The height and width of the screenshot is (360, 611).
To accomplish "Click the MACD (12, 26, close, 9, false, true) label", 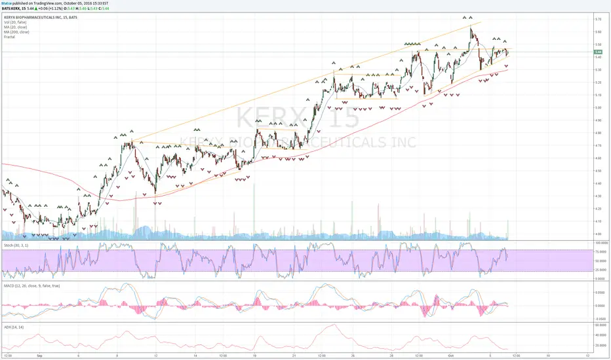I will click(31, 285).
